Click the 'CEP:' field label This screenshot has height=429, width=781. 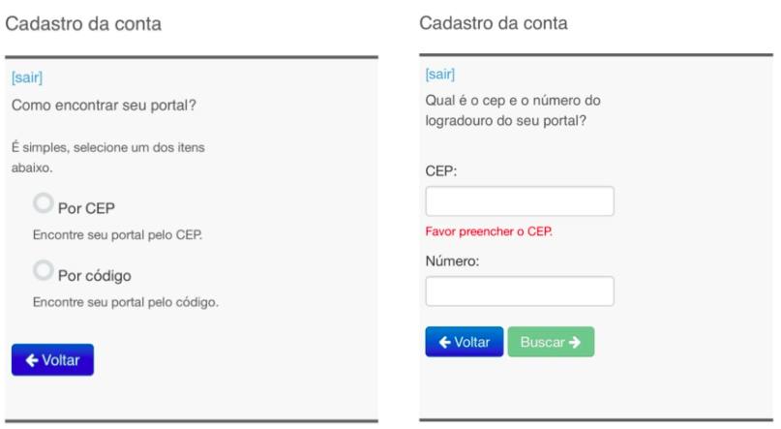pyautogui.click(x=441, y=171)
